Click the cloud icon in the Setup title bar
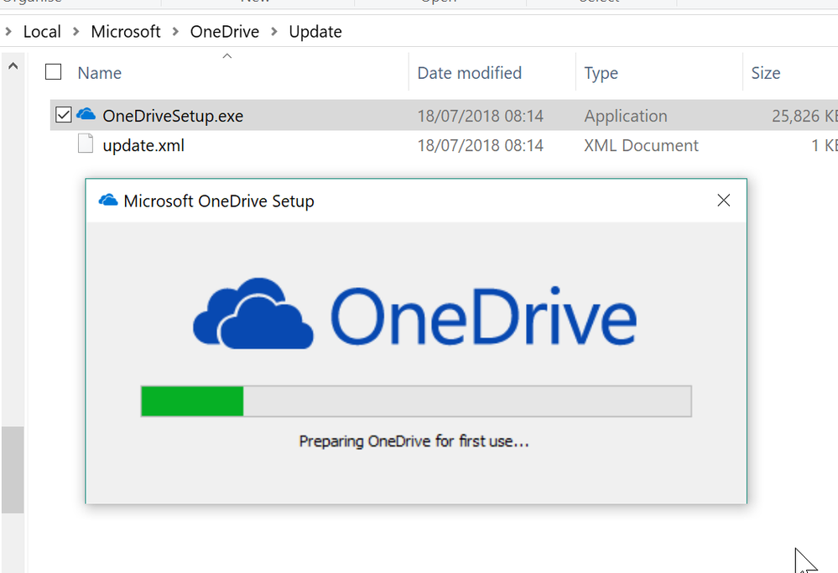The width and height of the screenshot is (838, 573). 108,201
